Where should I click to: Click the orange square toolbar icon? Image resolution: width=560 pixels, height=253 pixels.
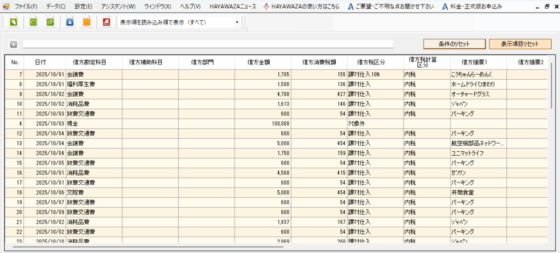click(x=86, y=22)
